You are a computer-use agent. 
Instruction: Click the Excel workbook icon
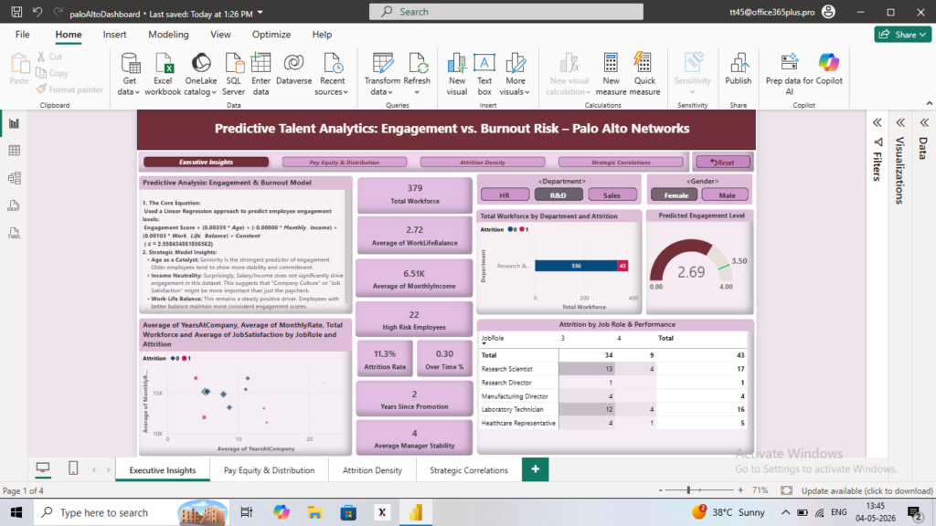coord(163,63)
